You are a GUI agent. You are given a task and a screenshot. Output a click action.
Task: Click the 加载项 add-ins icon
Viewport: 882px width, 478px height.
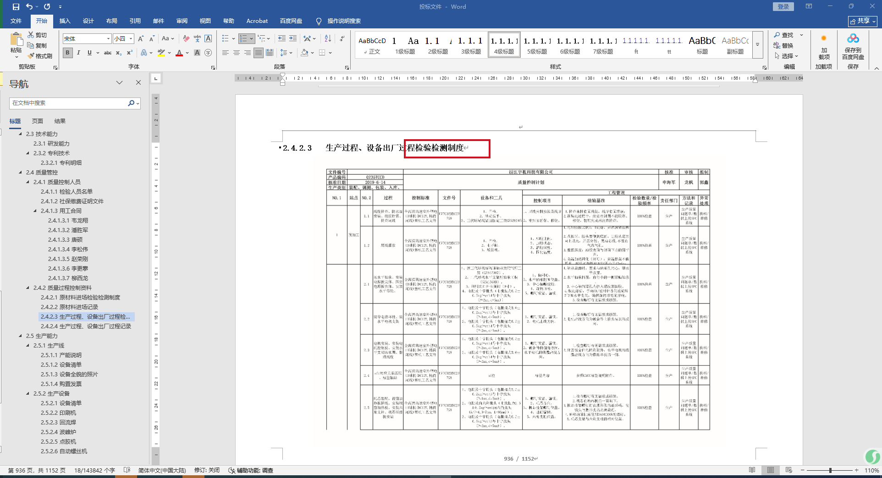[x=824, y=46]
